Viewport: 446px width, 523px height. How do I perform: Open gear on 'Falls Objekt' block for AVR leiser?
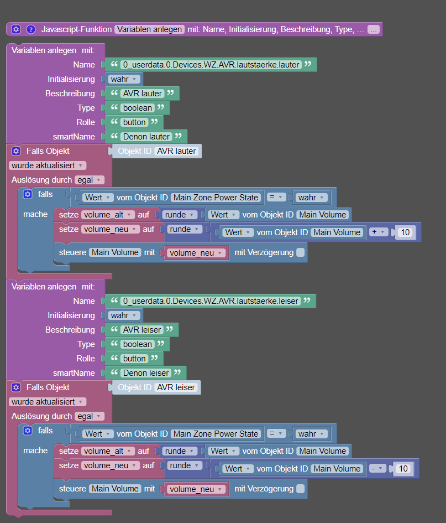[16, 387]
